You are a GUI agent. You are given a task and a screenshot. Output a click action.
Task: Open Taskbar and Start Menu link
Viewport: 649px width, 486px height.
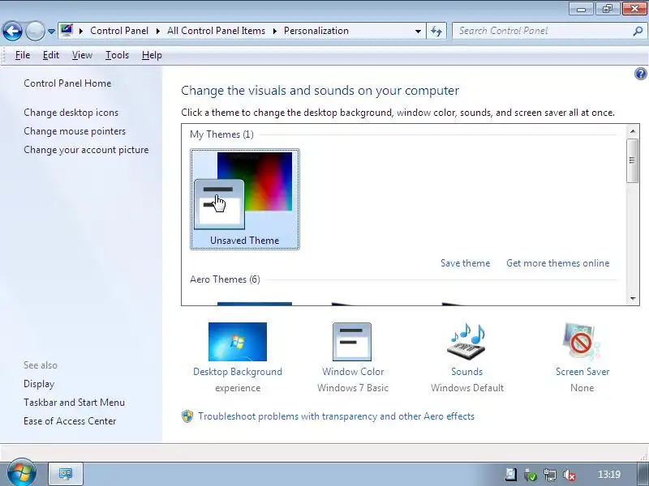(74, 403)
